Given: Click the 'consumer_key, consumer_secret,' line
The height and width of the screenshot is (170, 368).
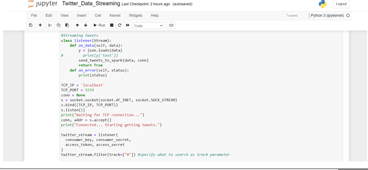Looking at the screenshot, I should coord(98,140).
